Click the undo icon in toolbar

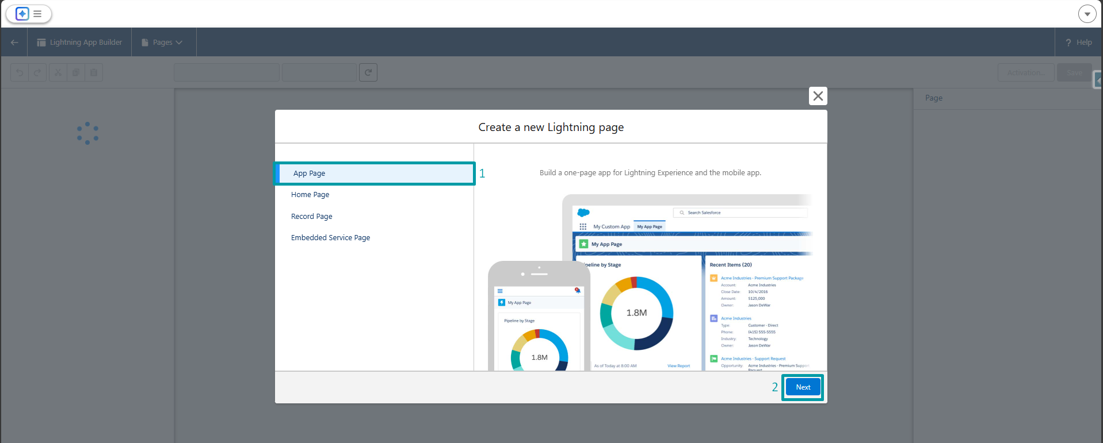point(20,72)
